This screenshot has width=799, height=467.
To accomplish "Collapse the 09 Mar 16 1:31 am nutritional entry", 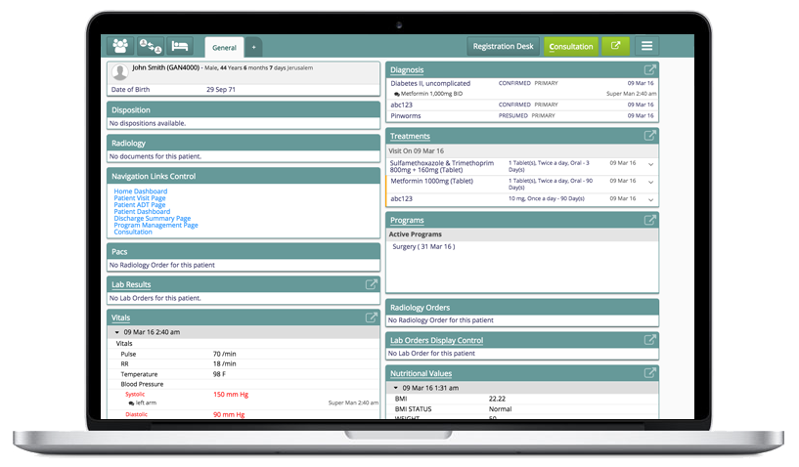I will 396,388.
